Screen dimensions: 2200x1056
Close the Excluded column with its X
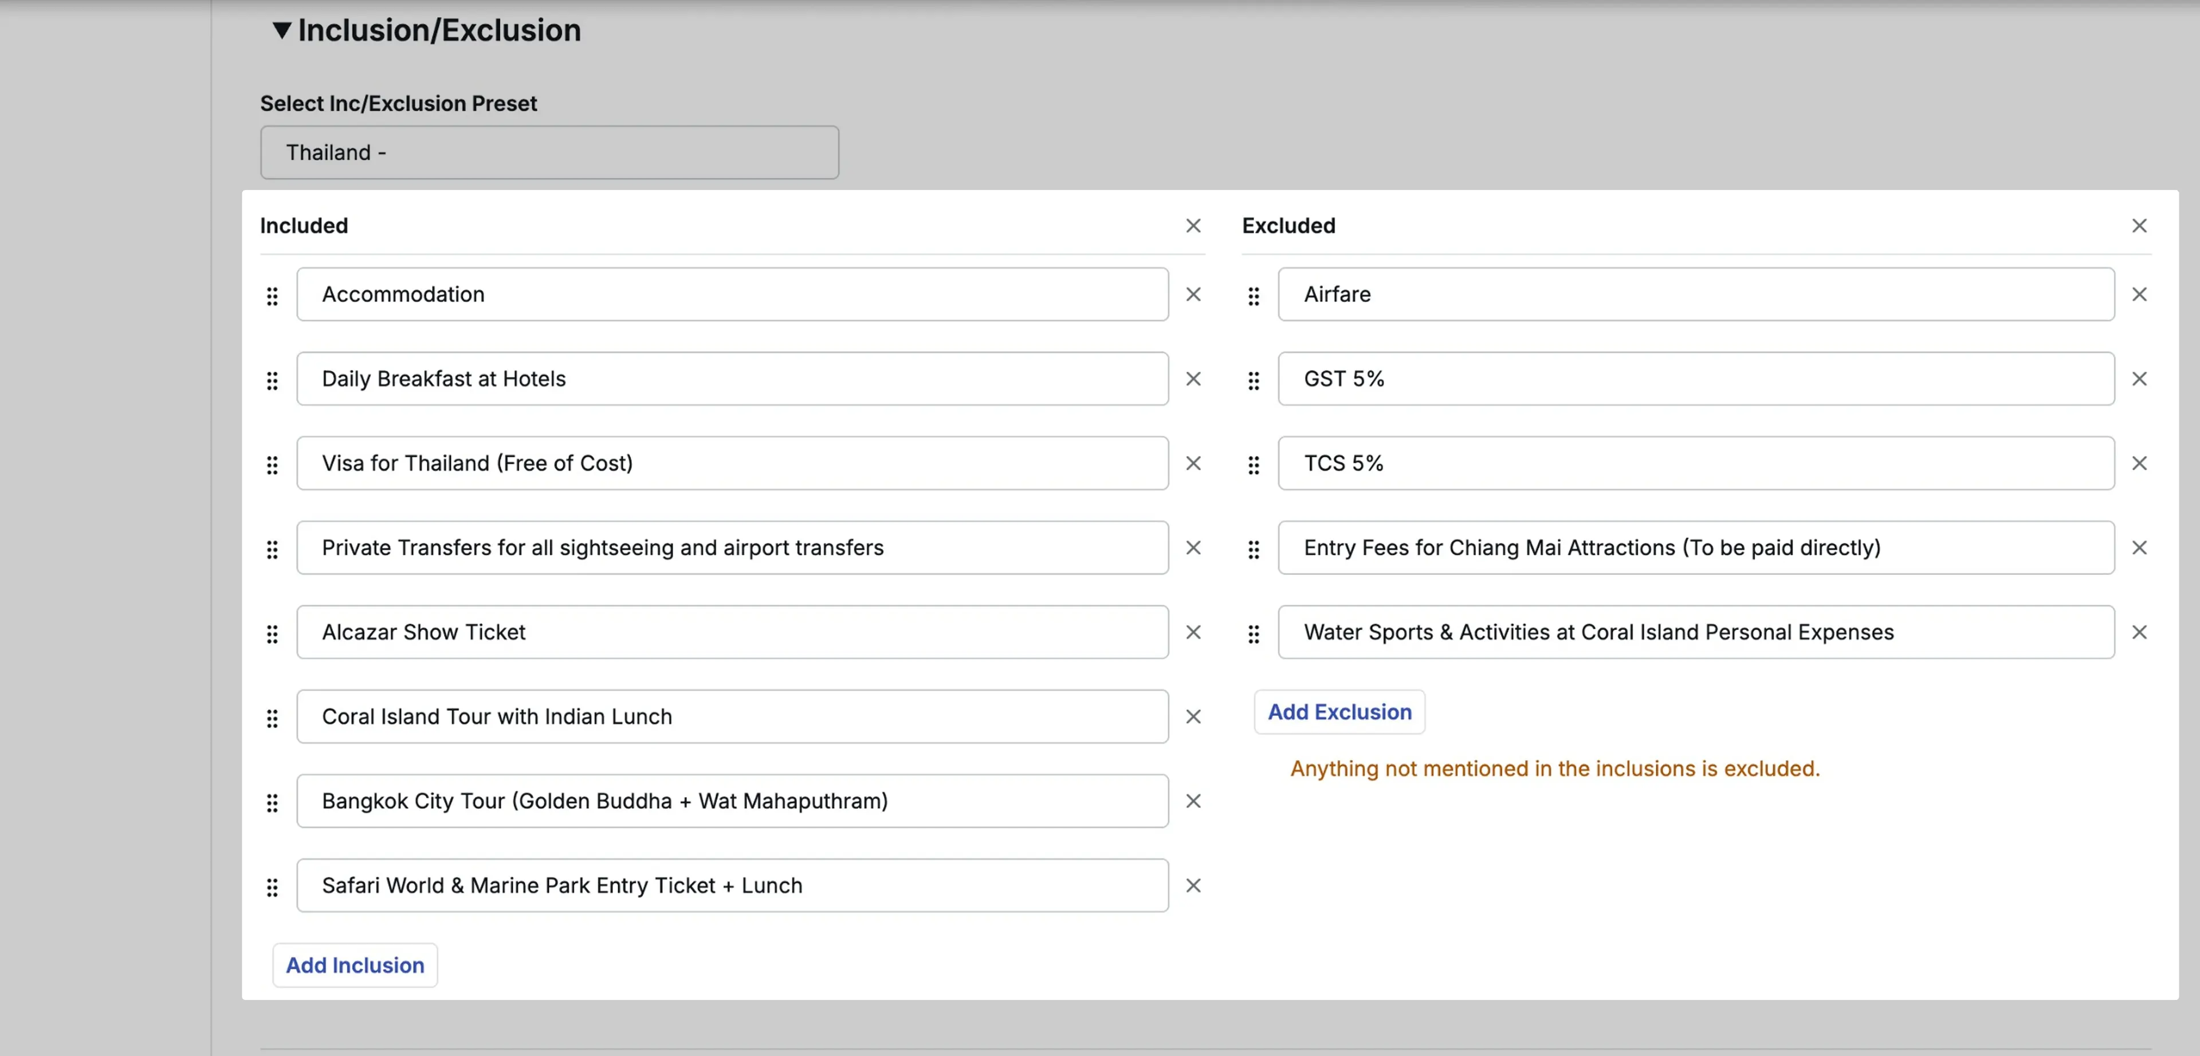point(2139,226)
